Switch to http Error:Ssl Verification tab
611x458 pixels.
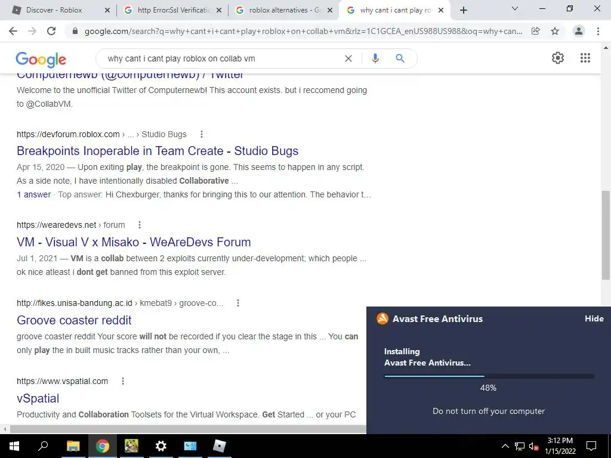pos(174,10)
